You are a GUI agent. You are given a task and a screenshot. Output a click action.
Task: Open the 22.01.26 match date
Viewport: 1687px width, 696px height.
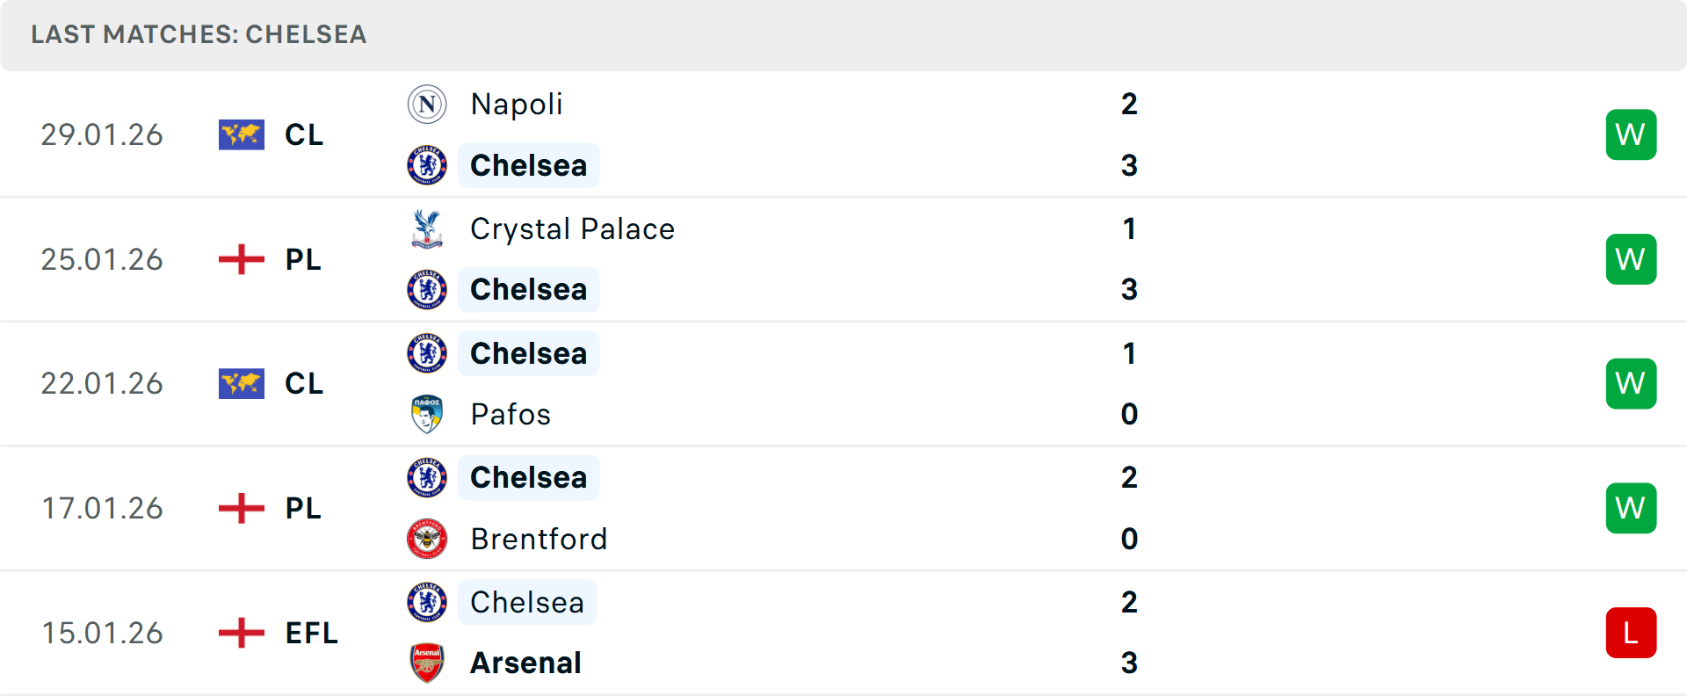[102, 384]
